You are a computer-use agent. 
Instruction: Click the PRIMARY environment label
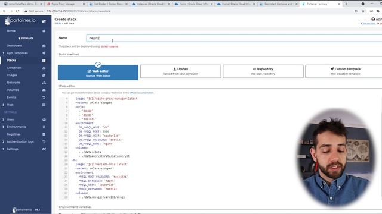pos(26,38)
